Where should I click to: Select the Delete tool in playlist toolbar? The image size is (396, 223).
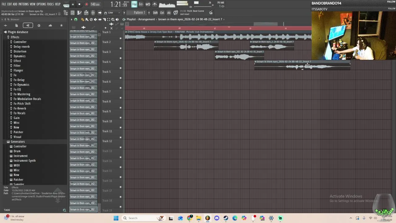(91, 20)
